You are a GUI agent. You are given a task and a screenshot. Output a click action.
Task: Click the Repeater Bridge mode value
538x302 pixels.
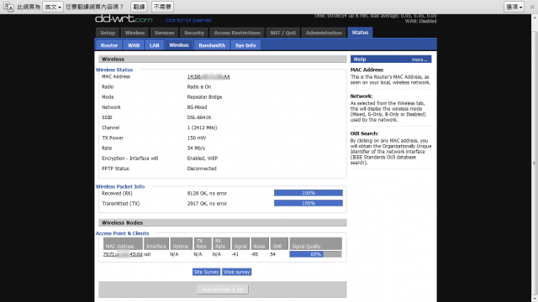pos(204,97)
